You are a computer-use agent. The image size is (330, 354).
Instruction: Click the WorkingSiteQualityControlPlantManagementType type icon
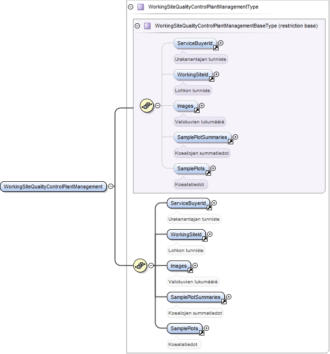click(141, 7)
